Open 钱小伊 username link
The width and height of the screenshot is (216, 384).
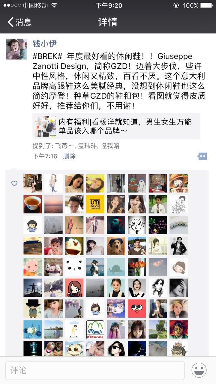coord(45,43)
